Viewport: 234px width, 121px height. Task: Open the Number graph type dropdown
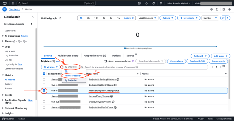pos(210,18)
